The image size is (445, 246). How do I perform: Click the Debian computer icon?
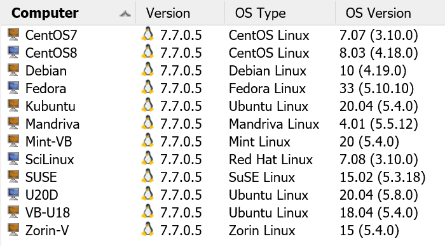(13, 70)
